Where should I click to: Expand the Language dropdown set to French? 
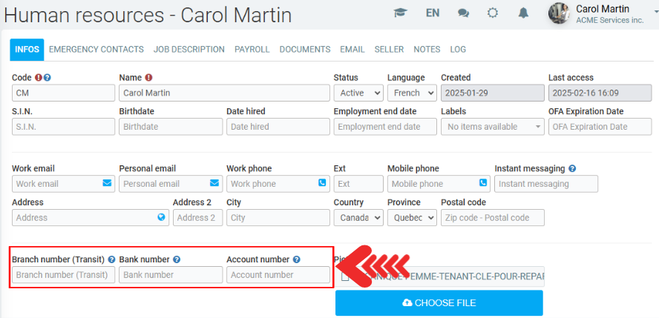(412, 93)
